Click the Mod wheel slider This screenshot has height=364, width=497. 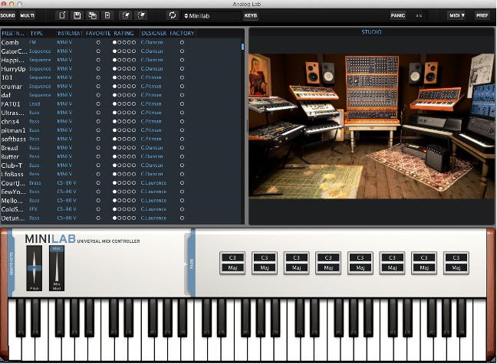tap(57, 268)
